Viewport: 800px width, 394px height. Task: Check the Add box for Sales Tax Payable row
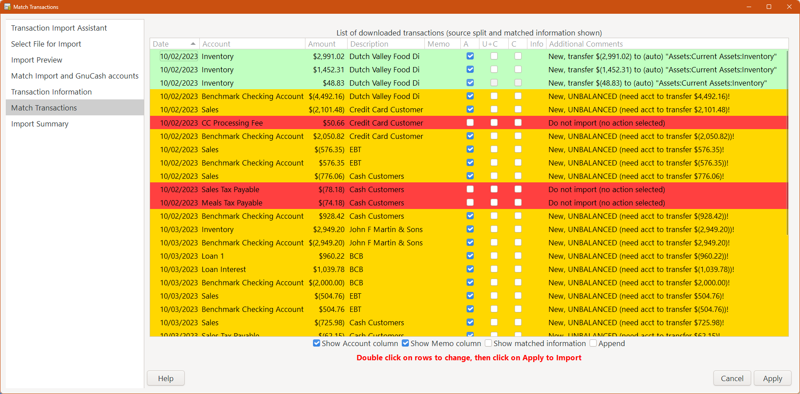[470, 189]
